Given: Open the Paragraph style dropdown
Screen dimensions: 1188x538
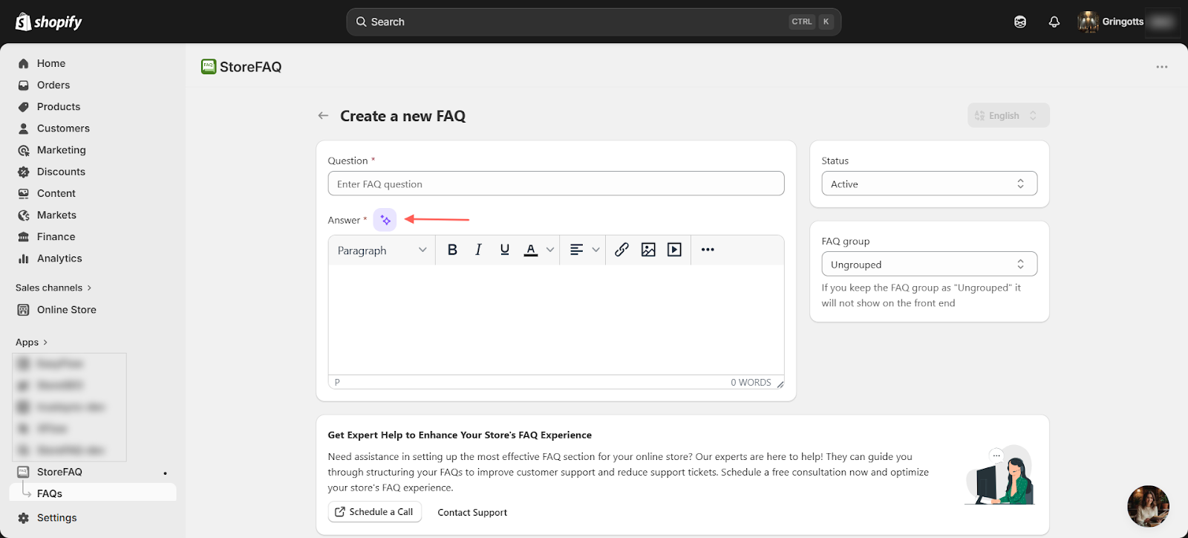Looking at the screenshot, I should pyautogui.click(x=382, y=250).
